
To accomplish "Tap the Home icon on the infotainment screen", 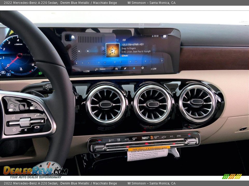I will (x=73, y=37).
